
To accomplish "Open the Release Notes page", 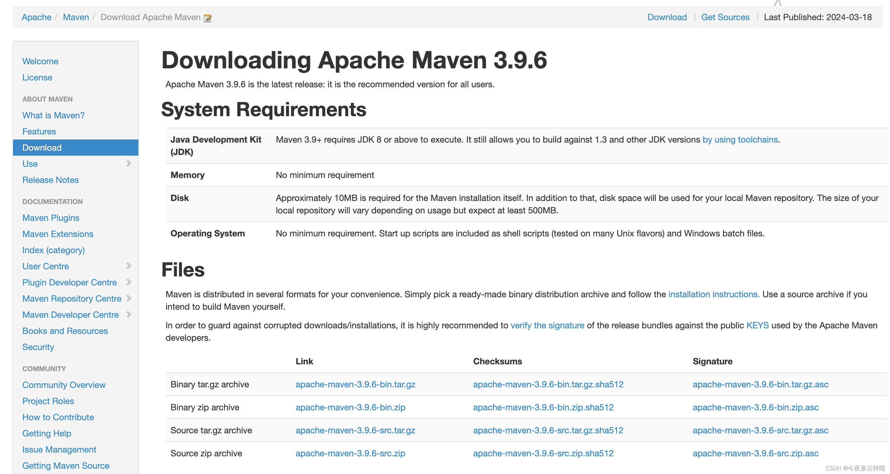I will click(50, 180).
